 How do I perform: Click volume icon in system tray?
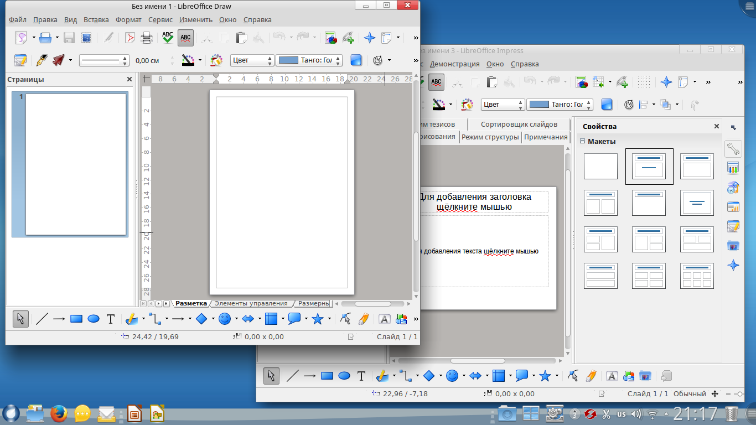tap(636, 413)
